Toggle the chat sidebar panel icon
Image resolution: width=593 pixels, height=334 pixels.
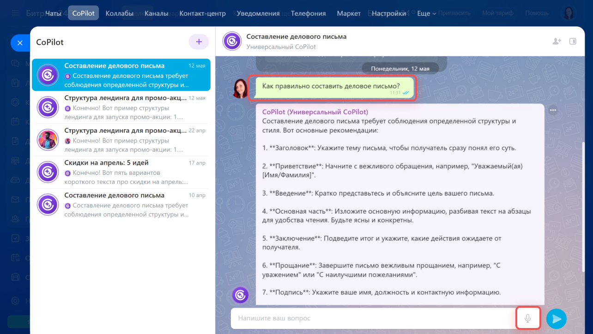point(573,41)
